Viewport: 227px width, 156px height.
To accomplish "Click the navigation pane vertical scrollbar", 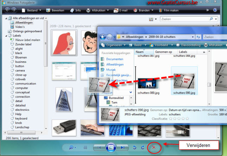I will tap(46, 43).
